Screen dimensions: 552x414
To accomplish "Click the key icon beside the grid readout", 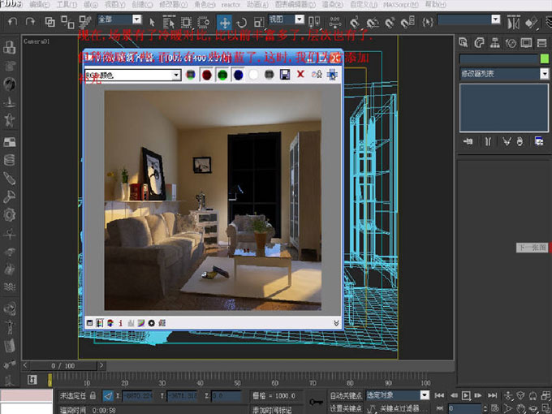I will pyautogui.click(x=316, y=400).
